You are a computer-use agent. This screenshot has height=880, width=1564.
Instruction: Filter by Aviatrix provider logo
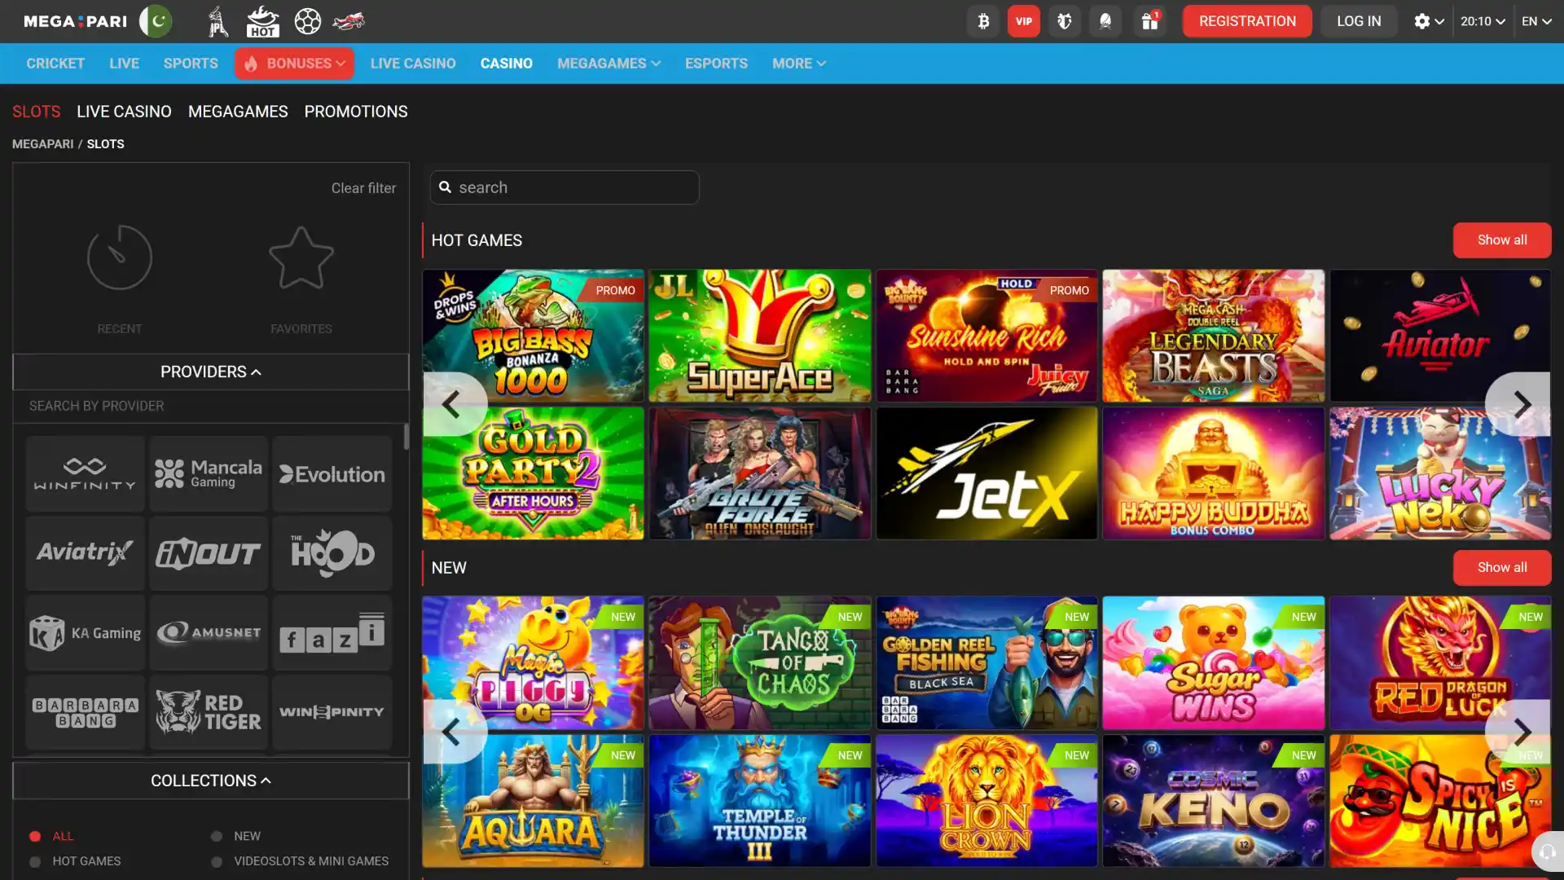coord(85,552)
